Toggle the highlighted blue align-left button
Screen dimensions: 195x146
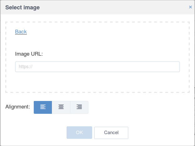pos(43,107)
